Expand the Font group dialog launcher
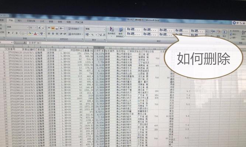The width and height of the screenshot is (246, 147). (x=44, y=38)
